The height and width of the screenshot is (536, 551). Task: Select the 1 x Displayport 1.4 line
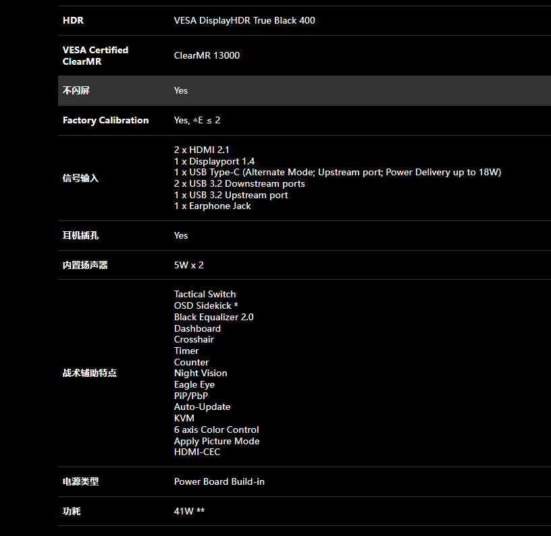click(214, 161)
